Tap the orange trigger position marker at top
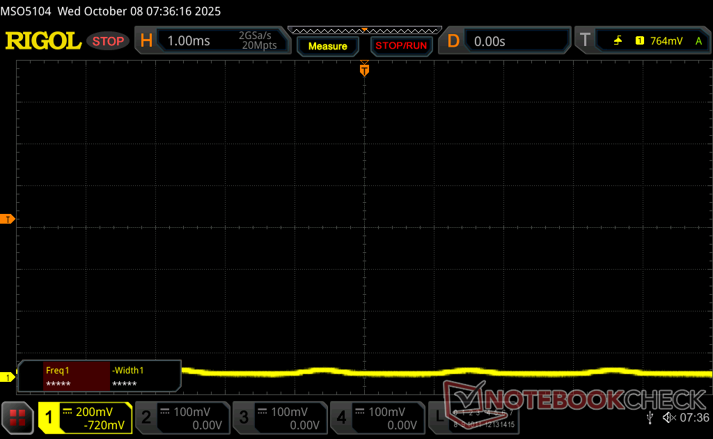 [363, 70]
